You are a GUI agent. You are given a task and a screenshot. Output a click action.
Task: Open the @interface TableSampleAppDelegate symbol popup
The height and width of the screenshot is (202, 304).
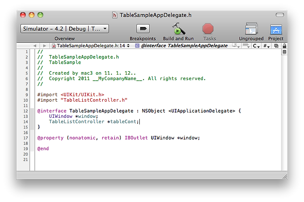[182, 46]
